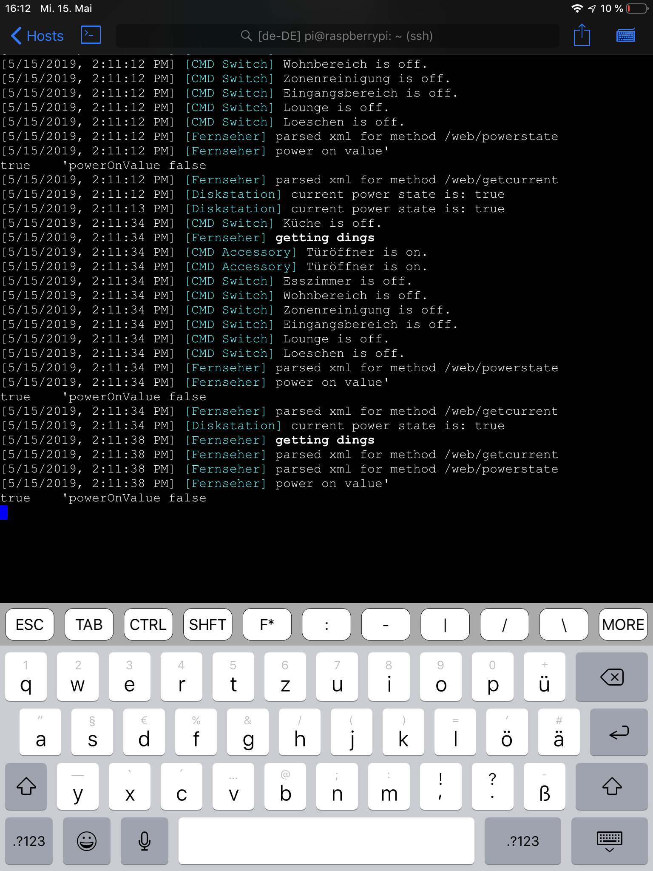
Task: Toggle the SHFT modifier key
Action: (207, 624)
